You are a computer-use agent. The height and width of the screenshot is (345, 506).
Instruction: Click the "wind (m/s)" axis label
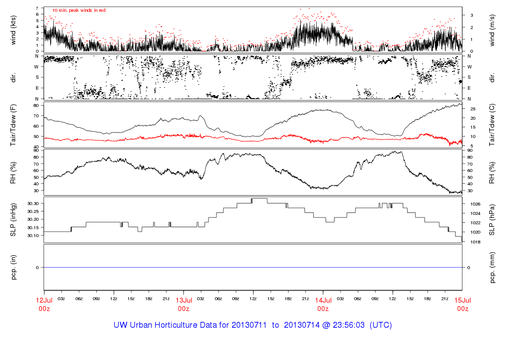(x=492, y=30)
